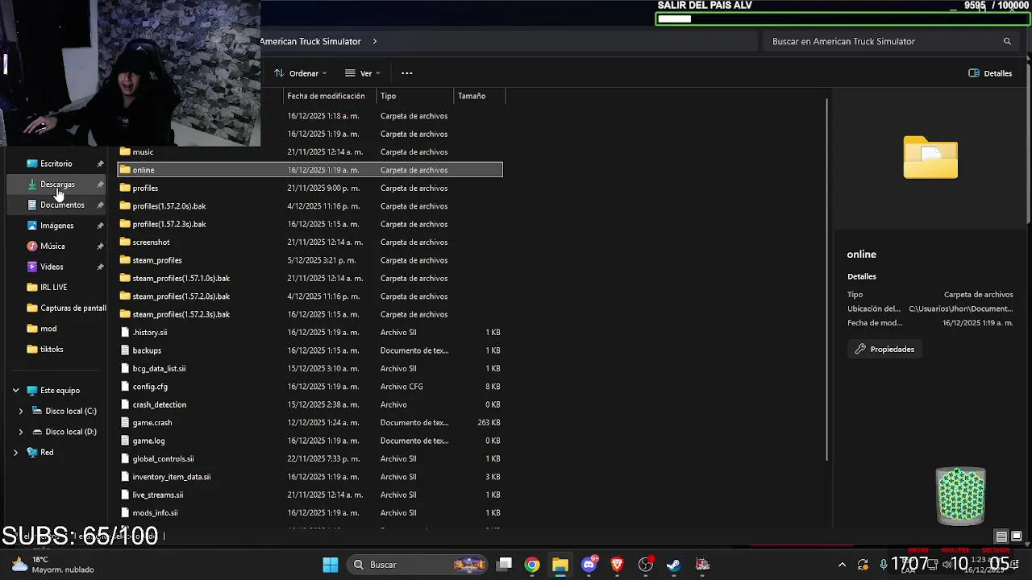
Task: Open Discord from the taskbar
Action: pos(589,565)
